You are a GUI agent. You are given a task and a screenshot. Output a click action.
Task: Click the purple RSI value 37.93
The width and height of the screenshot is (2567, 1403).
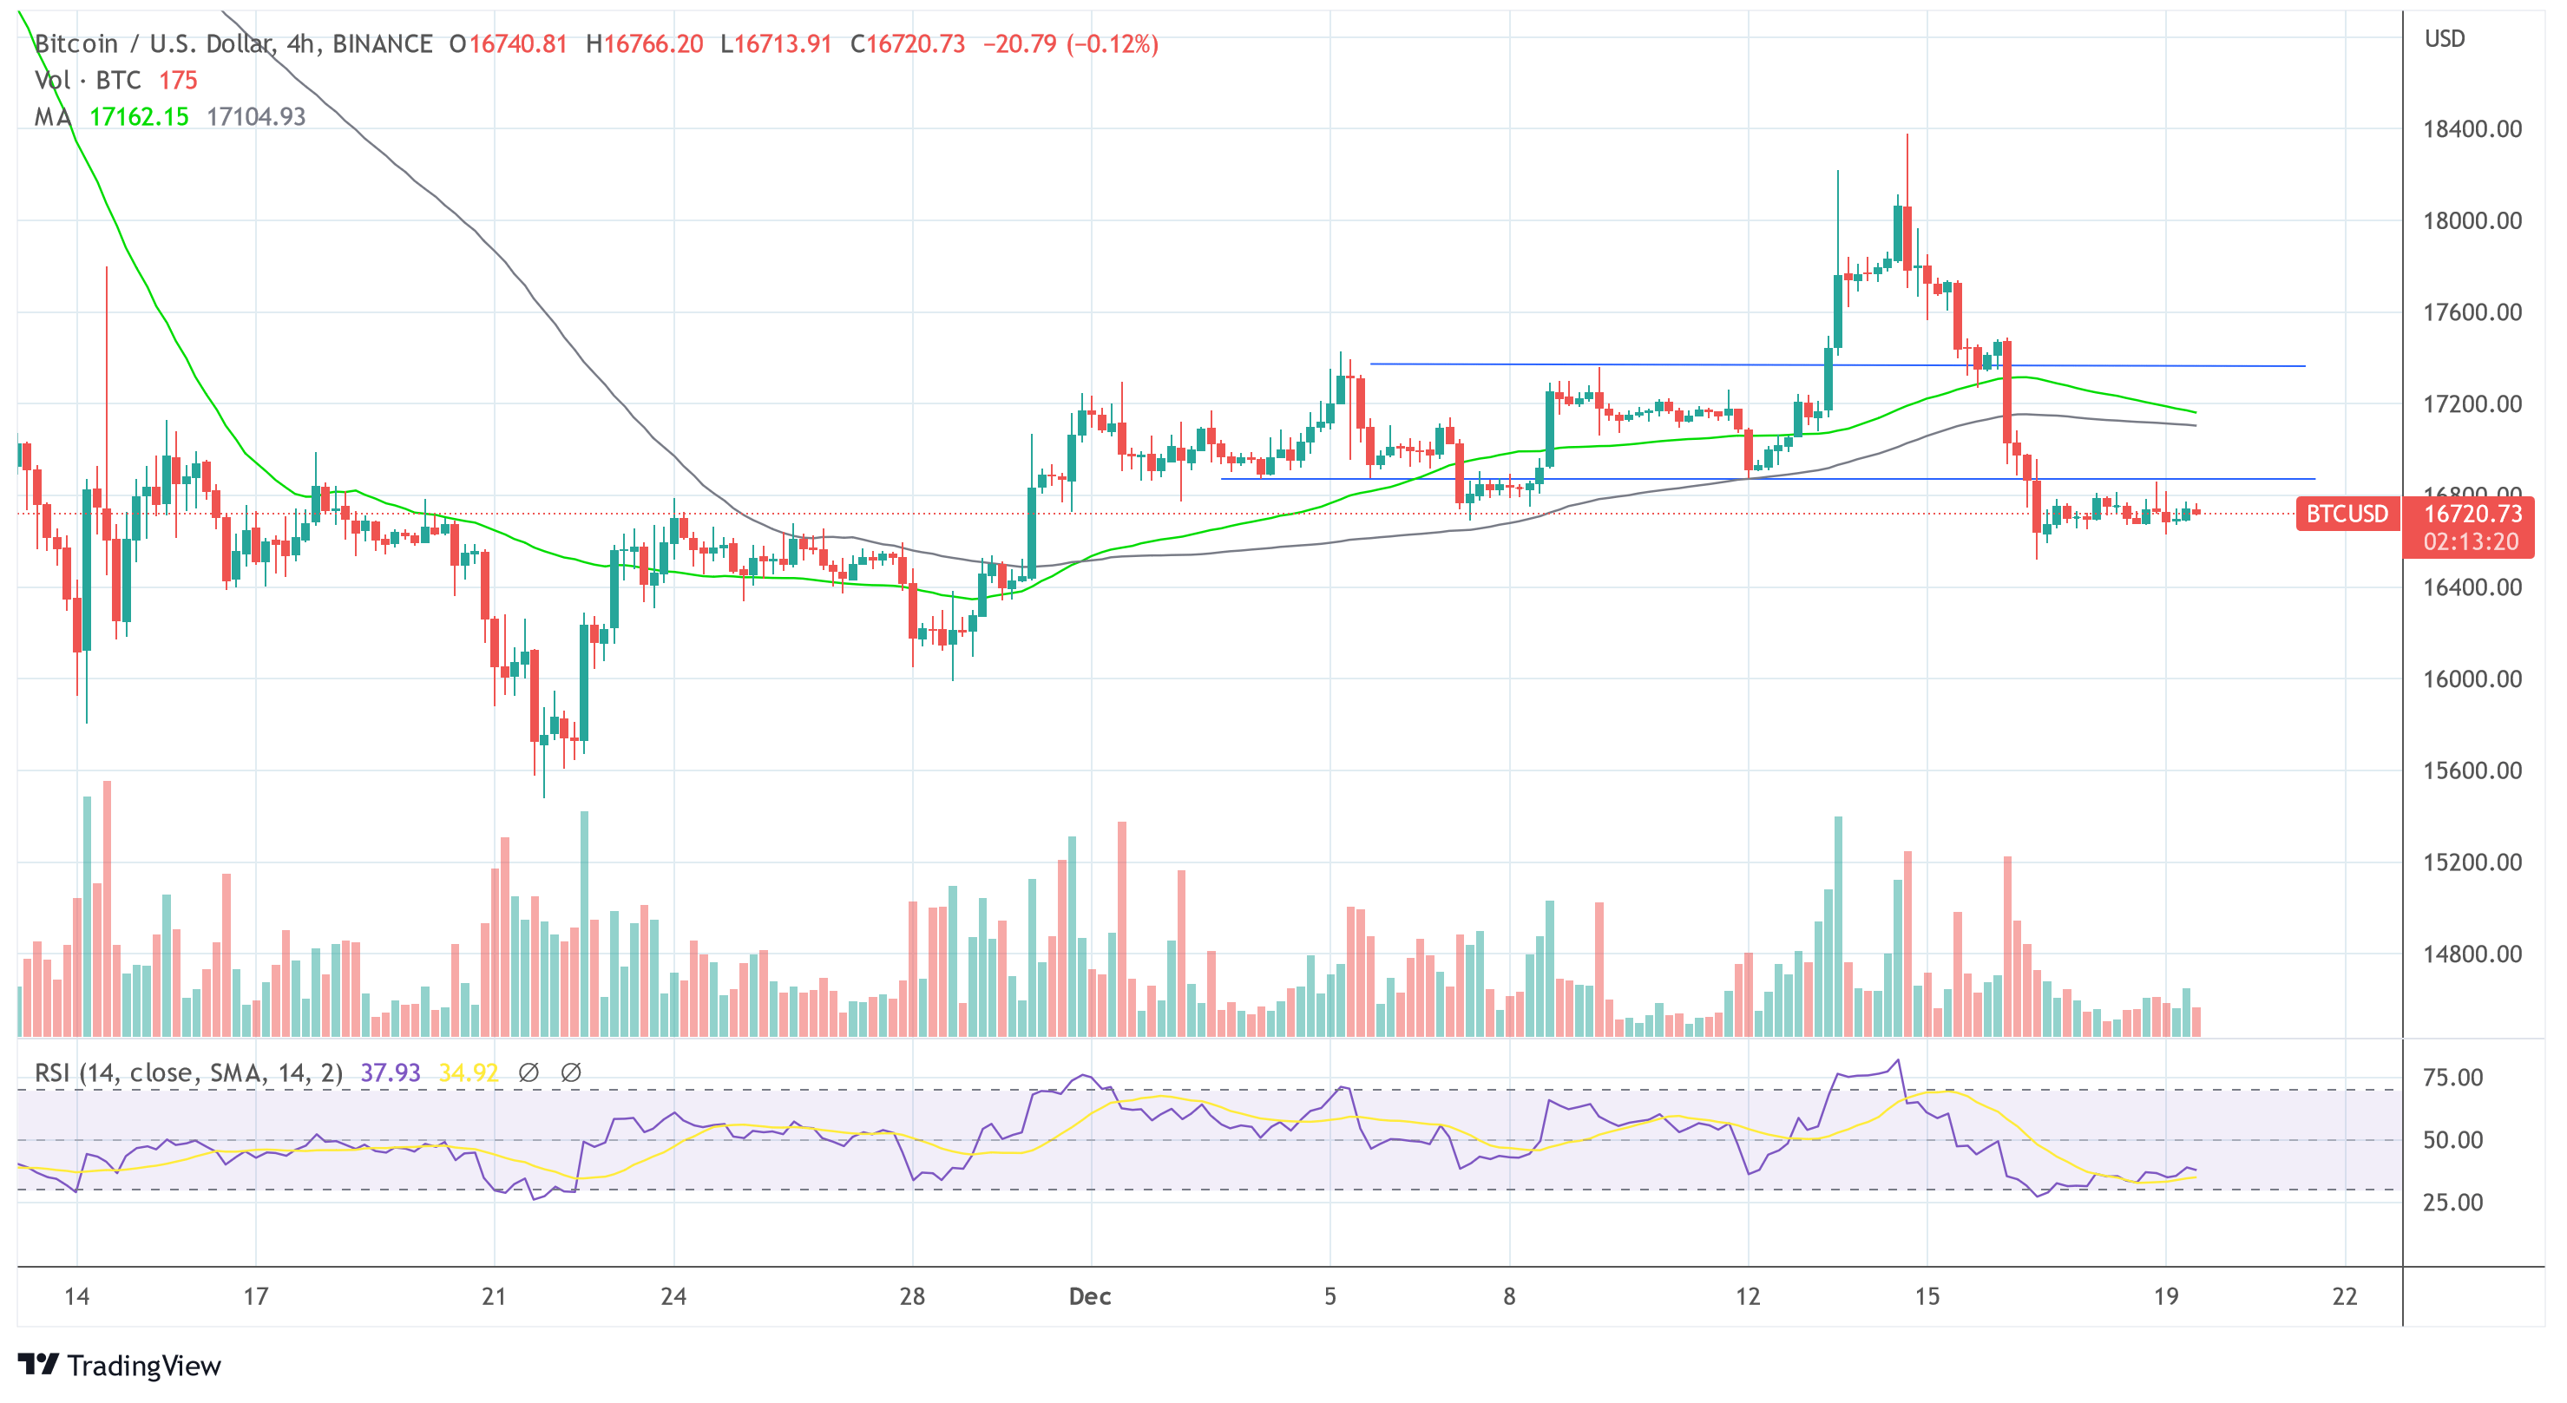pyautogui.click(x=390, y=1072)
